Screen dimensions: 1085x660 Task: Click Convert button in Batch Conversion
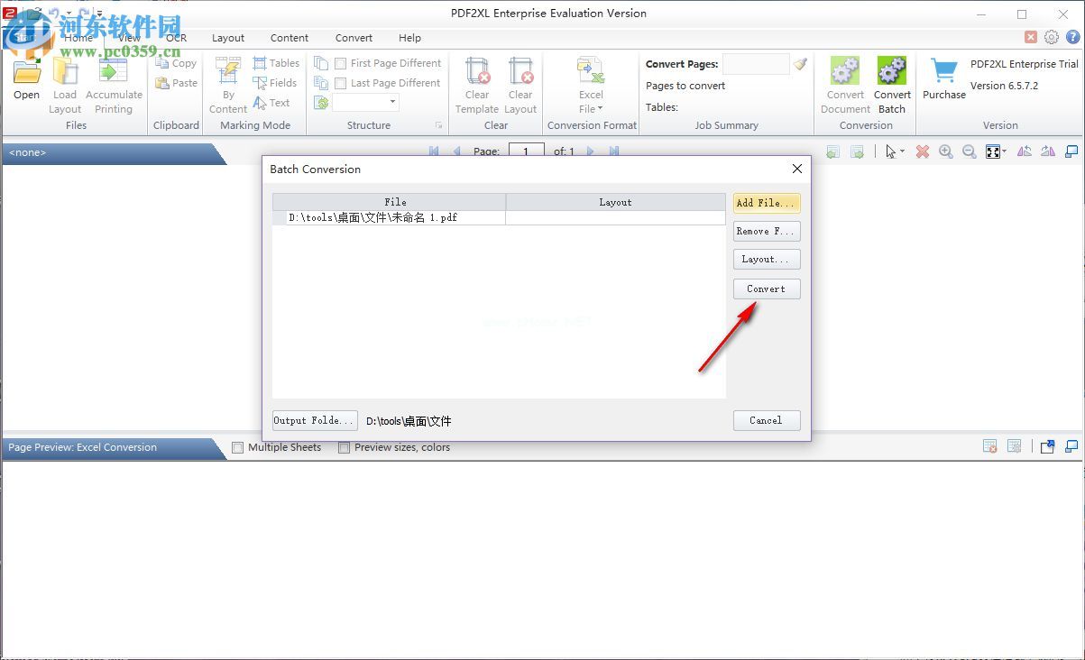click(x=767, y=289)
